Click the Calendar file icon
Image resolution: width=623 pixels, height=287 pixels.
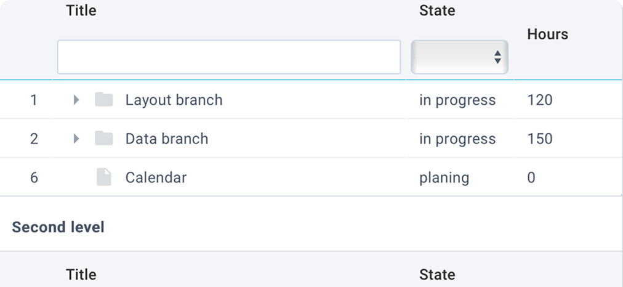(x=104, y=178)
